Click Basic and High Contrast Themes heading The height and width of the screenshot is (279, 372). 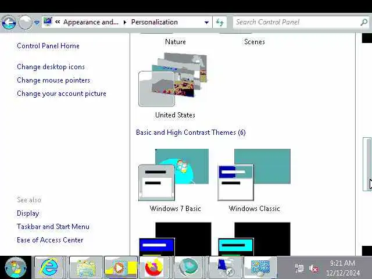click(191, 133)
